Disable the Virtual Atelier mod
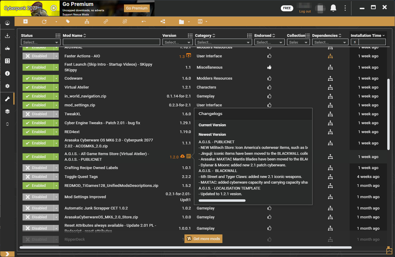The height and width of the screenshot is (257, 395). [38, 87]
